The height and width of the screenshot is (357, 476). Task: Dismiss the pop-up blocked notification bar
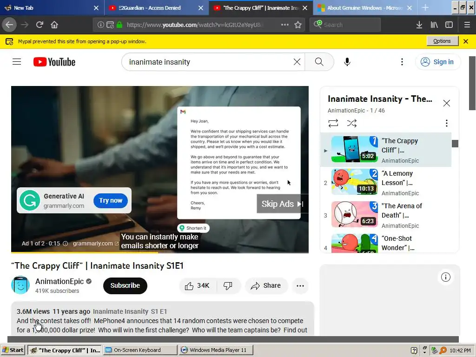[466, 41]
